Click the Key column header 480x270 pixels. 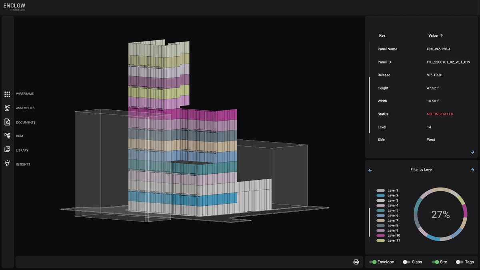click(x=382, y=36)
